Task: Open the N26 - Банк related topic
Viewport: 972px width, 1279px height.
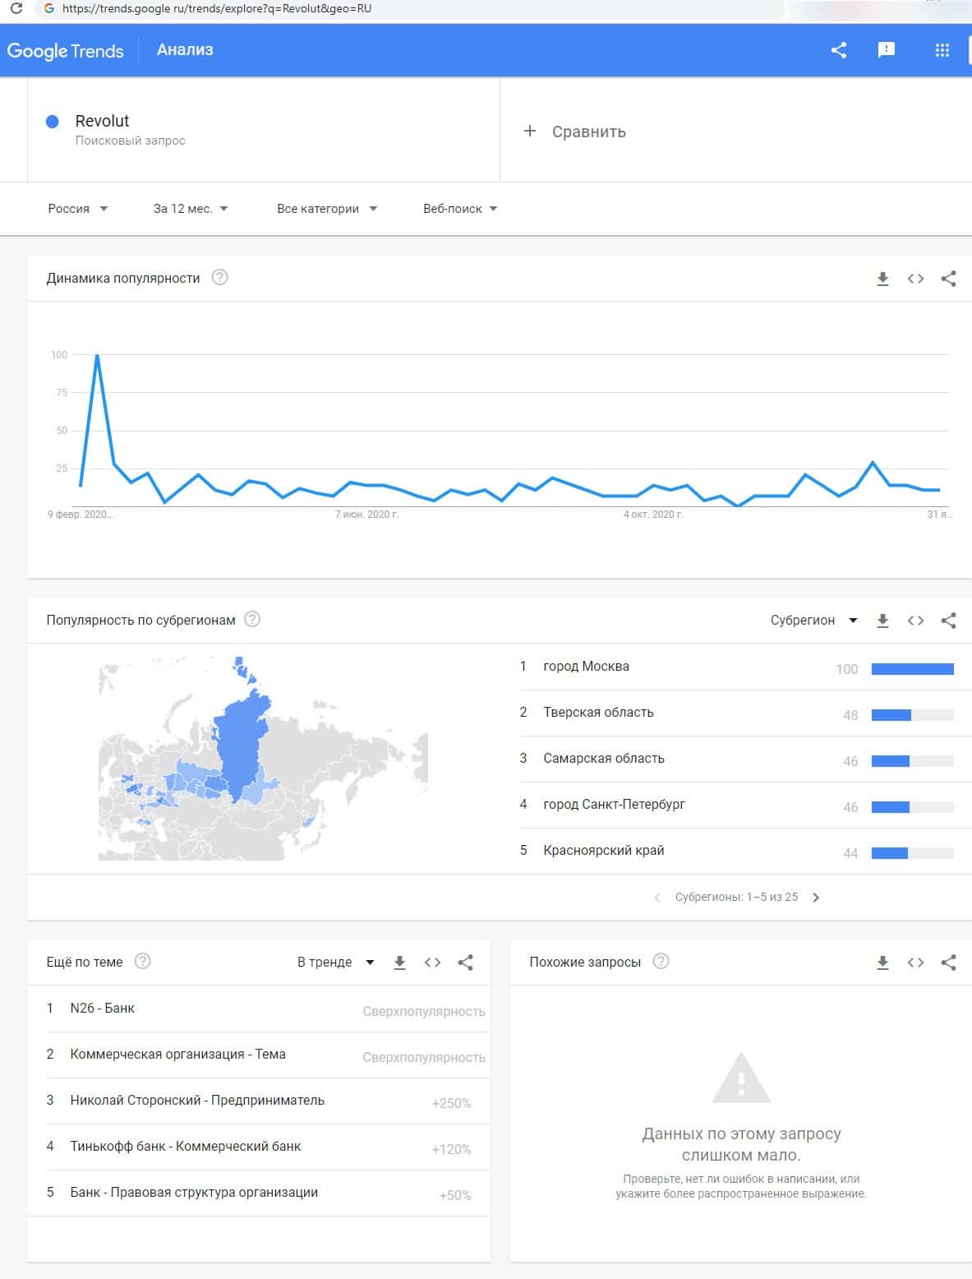Action: pyautogui.click(x=103, y=1009)
